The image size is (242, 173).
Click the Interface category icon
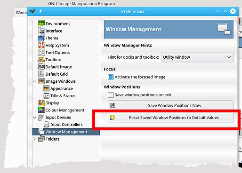pyautogui.click(x=41, y=31)
